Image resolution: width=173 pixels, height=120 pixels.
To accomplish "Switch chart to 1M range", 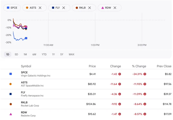I will click(25, 55).
